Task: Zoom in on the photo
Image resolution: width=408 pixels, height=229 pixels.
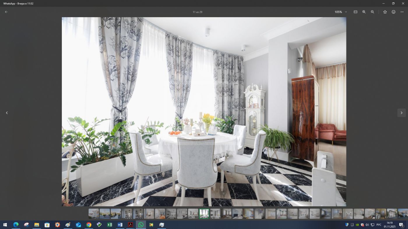Action: (x=364, y=12)
